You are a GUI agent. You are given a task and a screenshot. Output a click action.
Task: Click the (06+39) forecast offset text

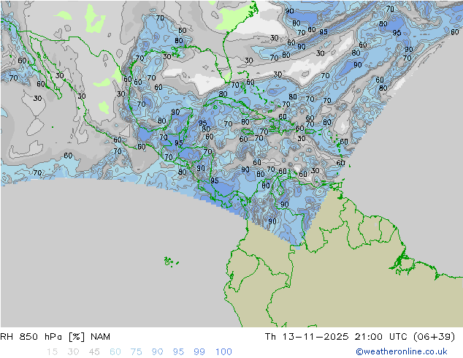coord(435,337)
